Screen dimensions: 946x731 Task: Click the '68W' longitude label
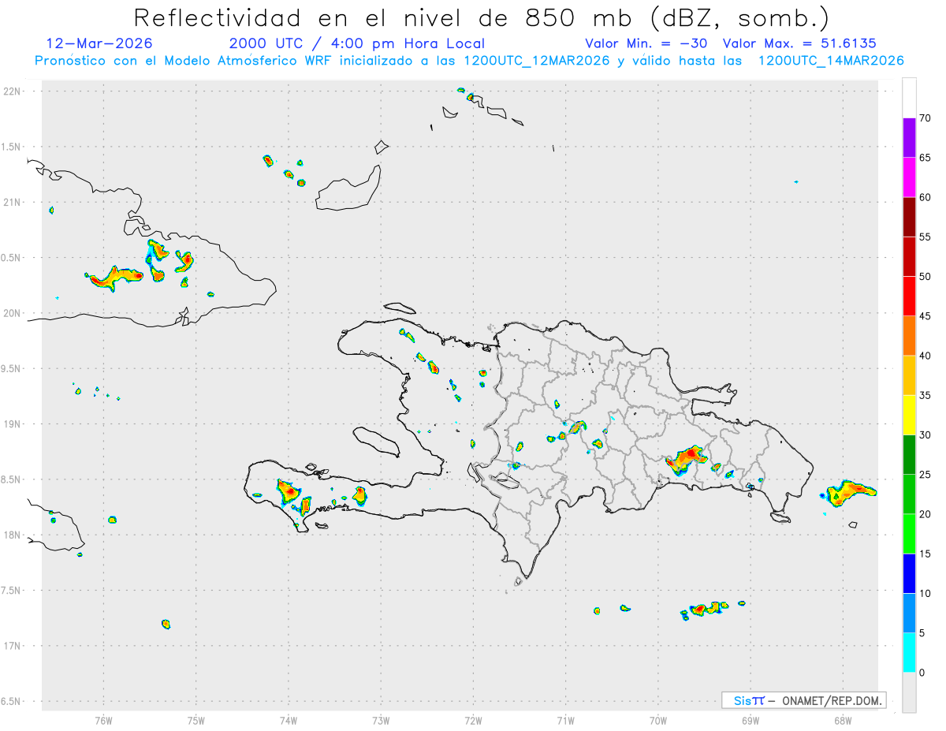(843, 720)
